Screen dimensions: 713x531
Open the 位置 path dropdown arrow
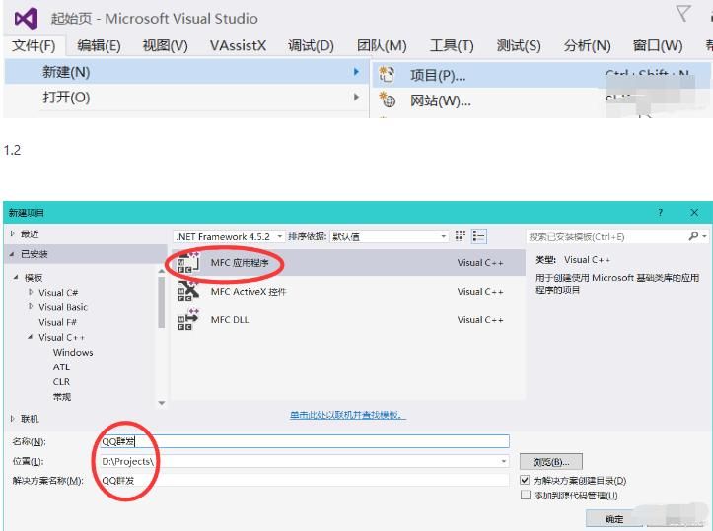[503, 461]
